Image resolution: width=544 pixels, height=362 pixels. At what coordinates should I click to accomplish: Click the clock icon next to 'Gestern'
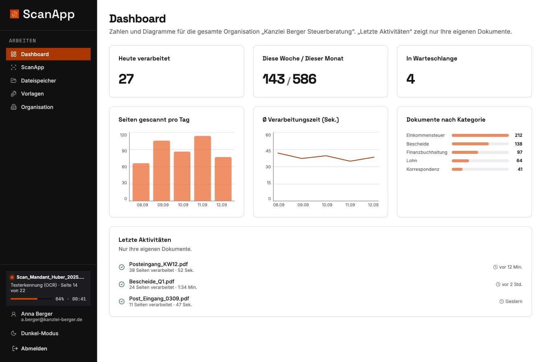(x=502, y=302)
